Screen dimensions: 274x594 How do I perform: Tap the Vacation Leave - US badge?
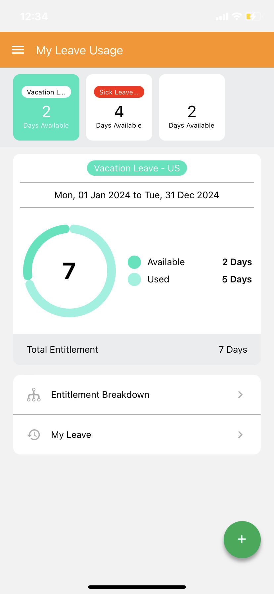[137, 168]
